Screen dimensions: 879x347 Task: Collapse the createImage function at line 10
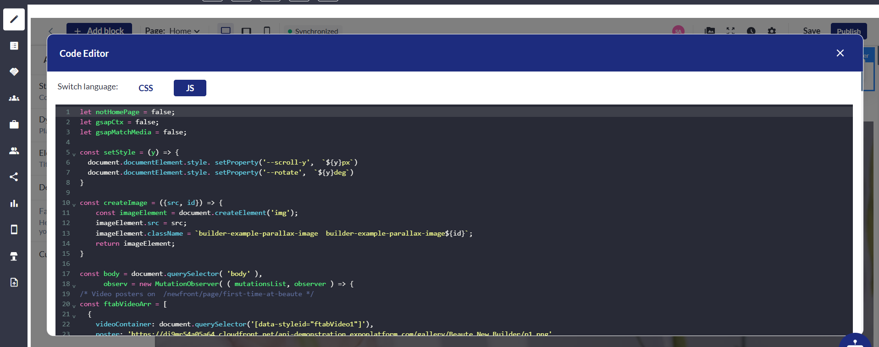pyautogui.click(x=74, y=205)
